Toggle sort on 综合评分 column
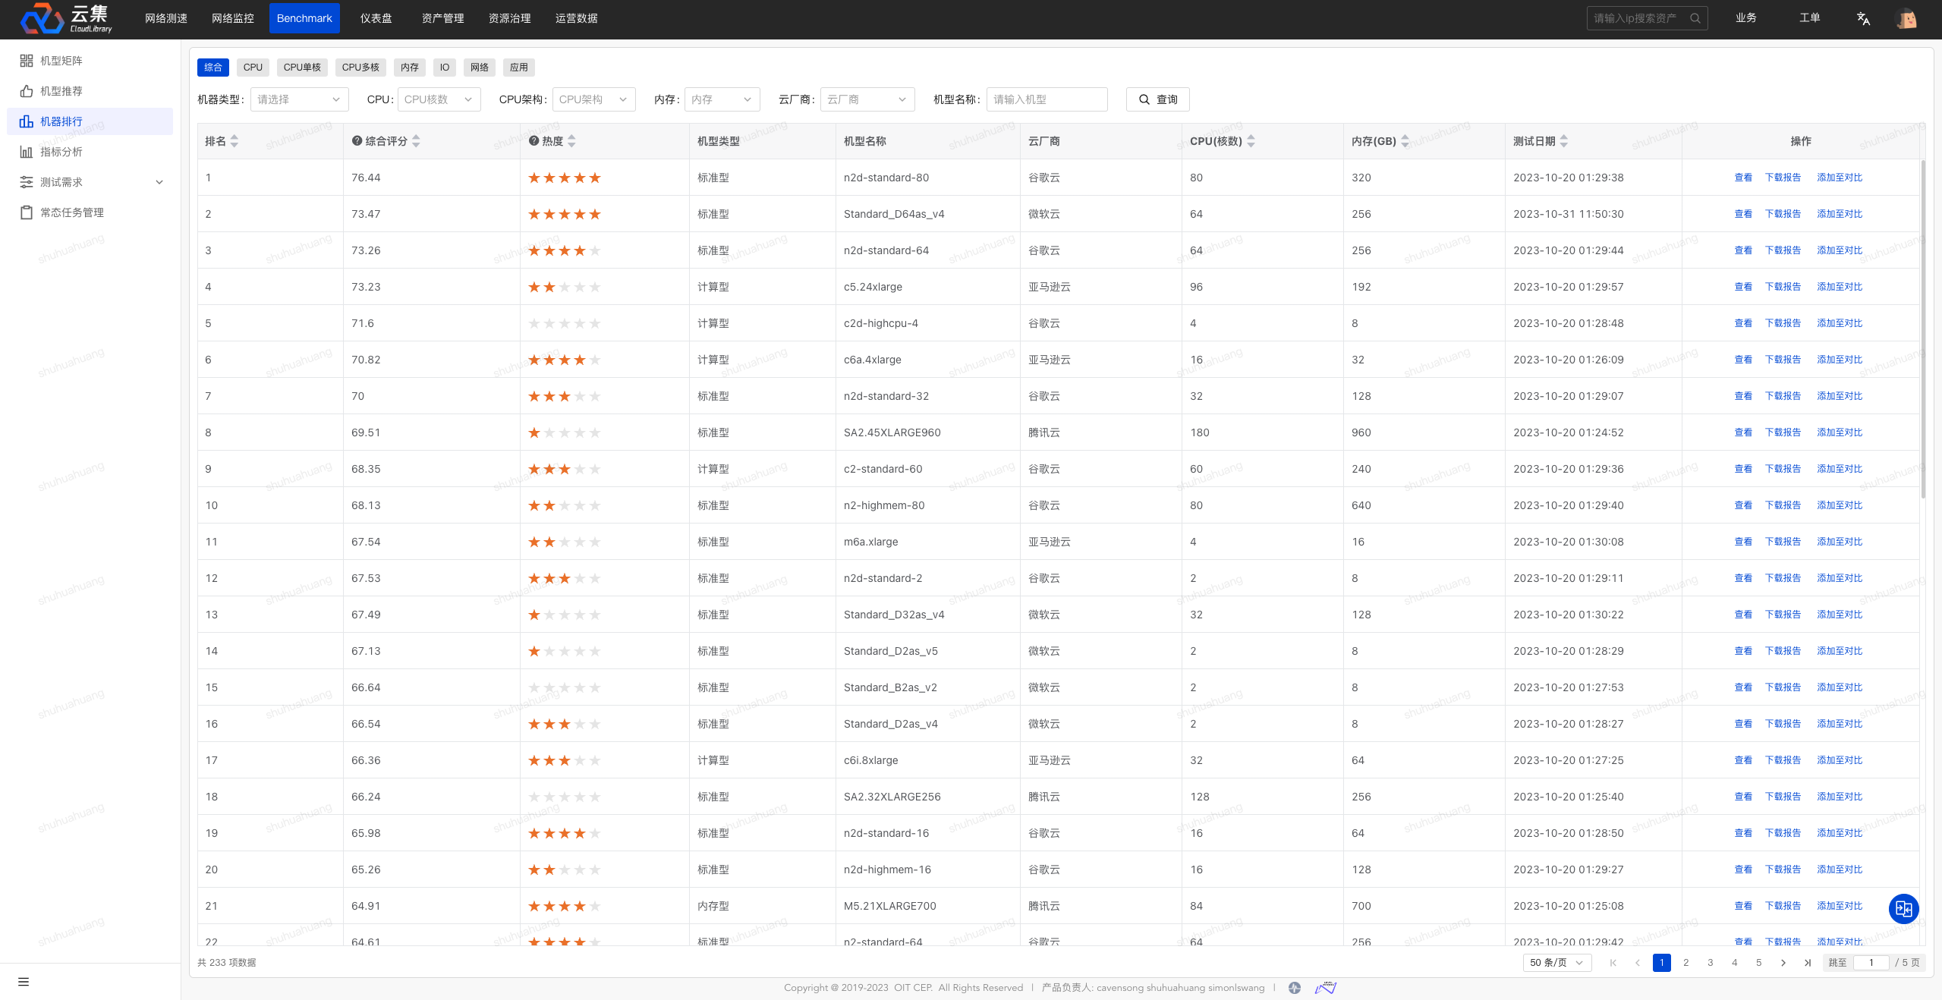Viewport: 1942px width, 1000px height. (x=416, y=141)
